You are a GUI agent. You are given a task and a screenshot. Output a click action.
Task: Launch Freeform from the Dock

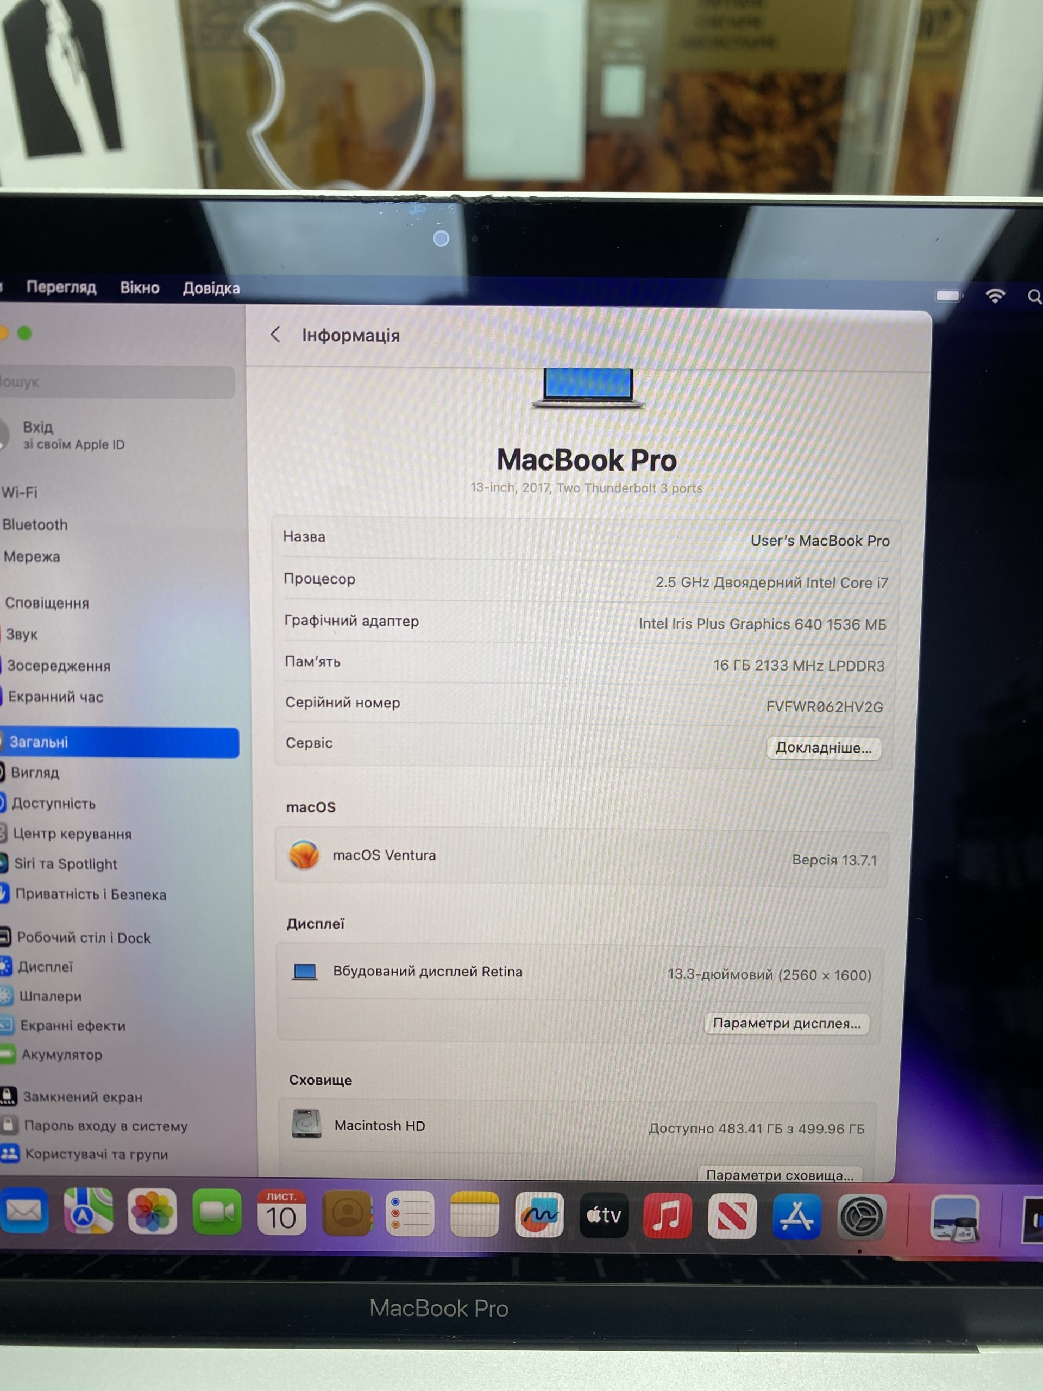click(539, 1215)
